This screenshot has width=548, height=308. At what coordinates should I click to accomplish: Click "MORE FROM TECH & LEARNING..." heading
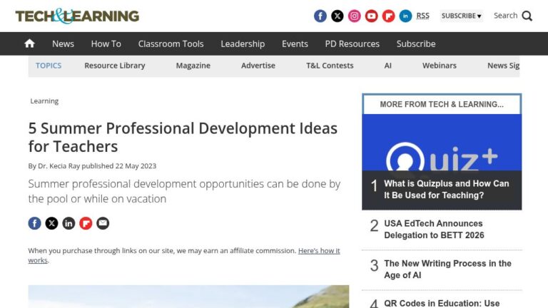442,104
